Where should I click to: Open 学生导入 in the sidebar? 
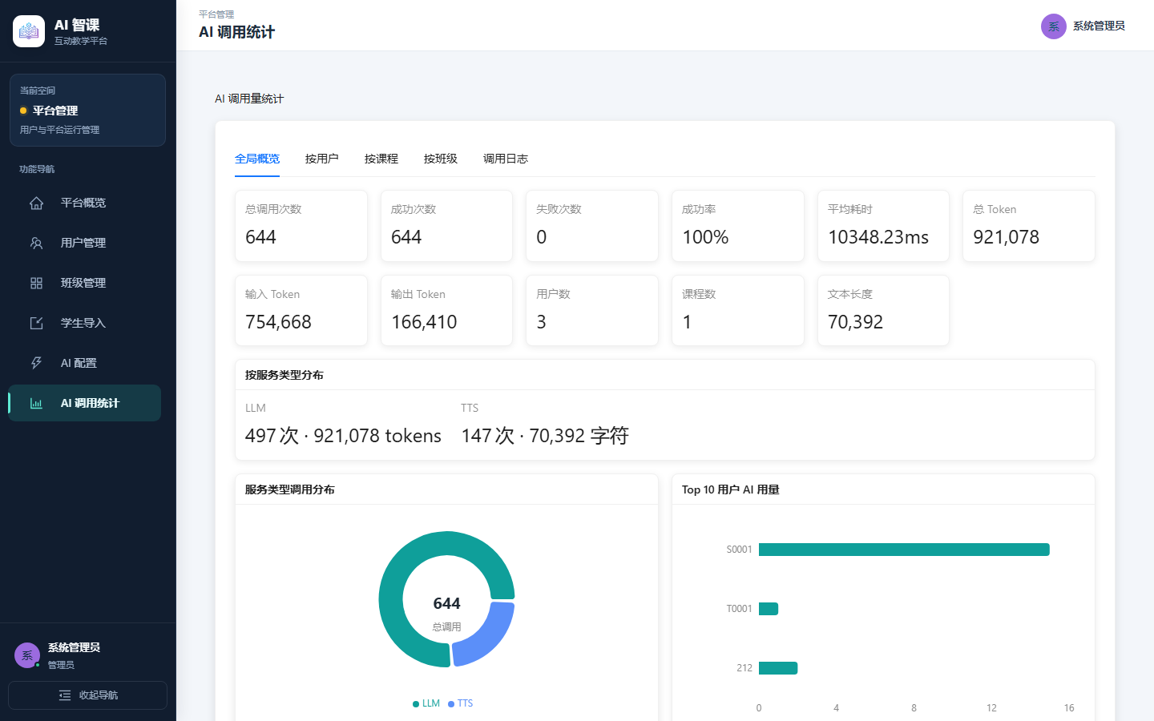tap(84, 323)
